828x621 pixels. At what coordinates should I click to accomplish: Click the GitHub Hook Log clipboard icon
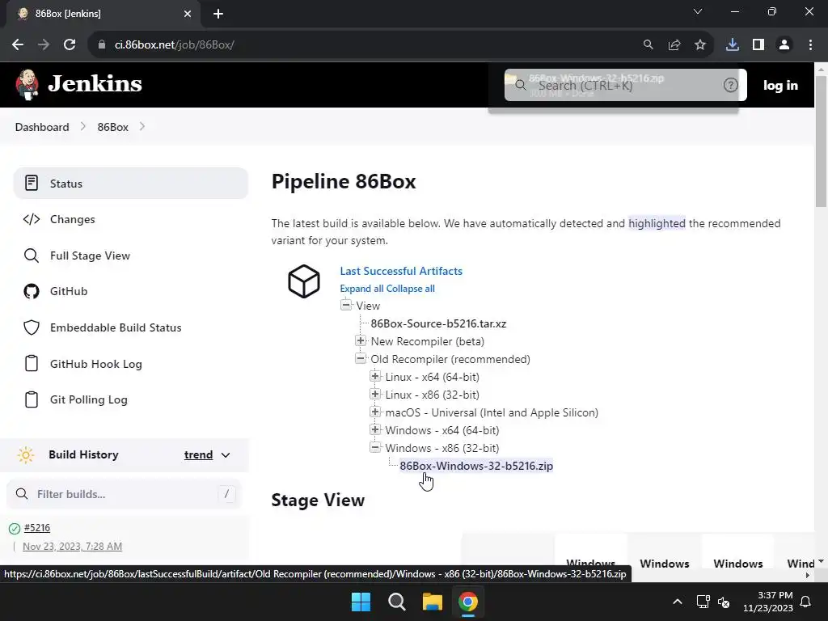point(32,364)
